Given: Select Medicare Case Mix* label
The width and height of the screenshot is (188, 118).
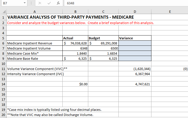Looking at the screenshot, I should pyautogui.click(x=35, y=53).
